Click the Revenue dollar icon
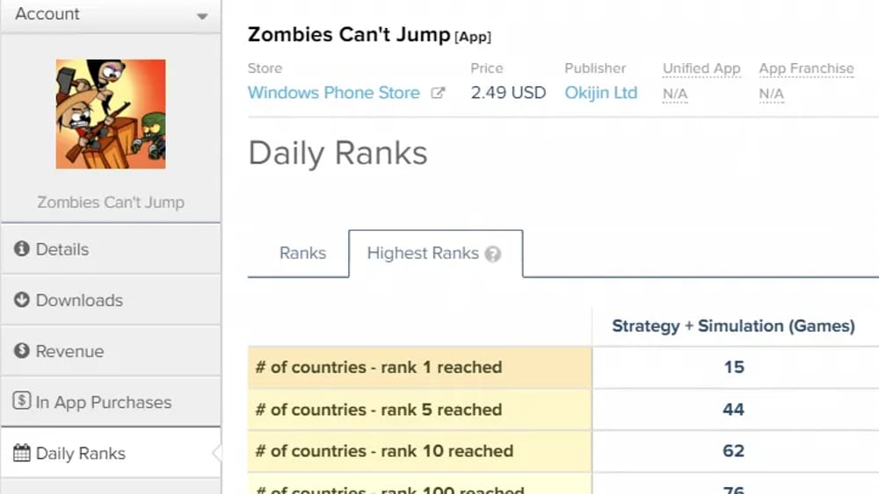The image size is (879, 494). click(22, 351)
